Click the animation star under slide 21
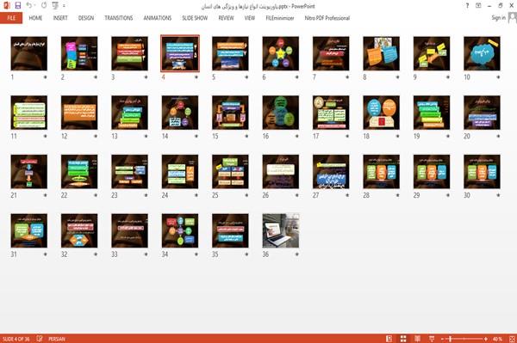The width and height of the screenshot is (517, 343). [x=45, y=195]
